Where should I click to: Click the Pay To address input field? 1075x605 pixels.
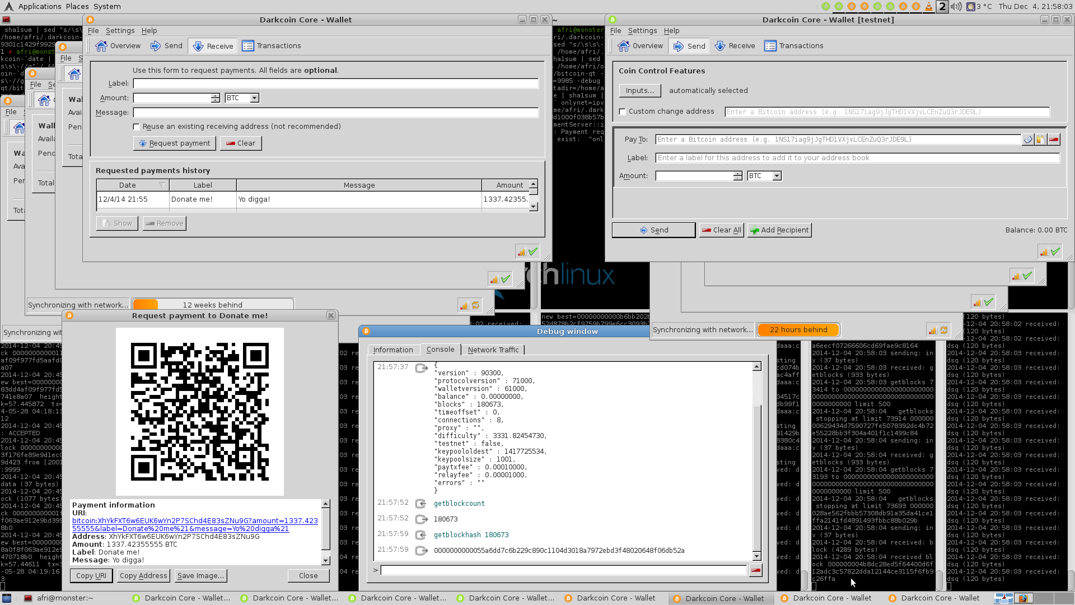tap(838, 139)
